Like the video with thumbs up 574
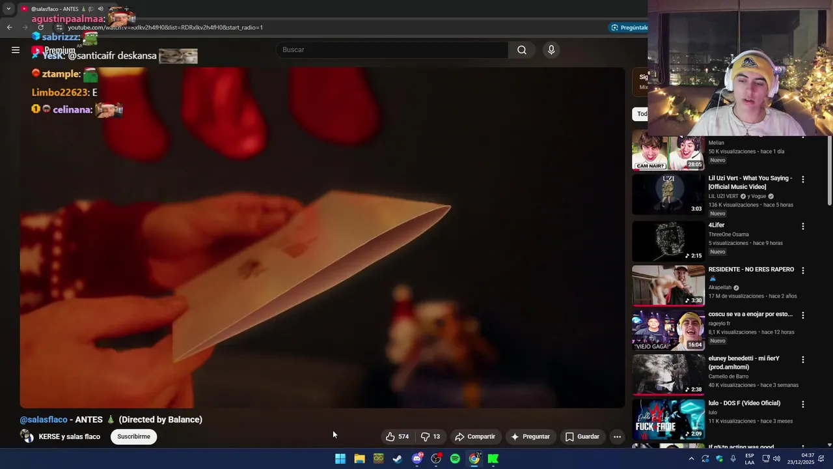 [398, 436]
